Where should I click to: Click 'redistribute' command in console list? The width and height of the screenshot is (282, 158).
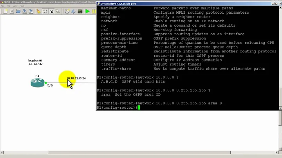tap(115, 51)
